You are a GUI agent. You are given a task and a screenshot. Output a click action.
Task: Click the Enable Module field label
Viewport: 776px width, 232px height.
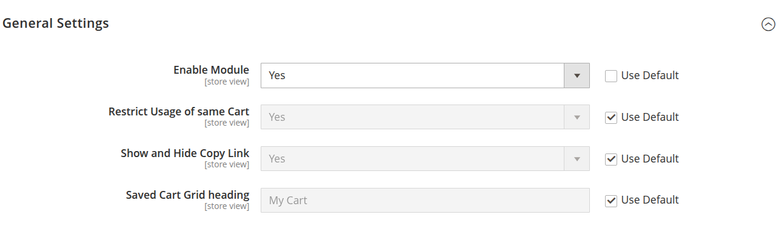211,70
